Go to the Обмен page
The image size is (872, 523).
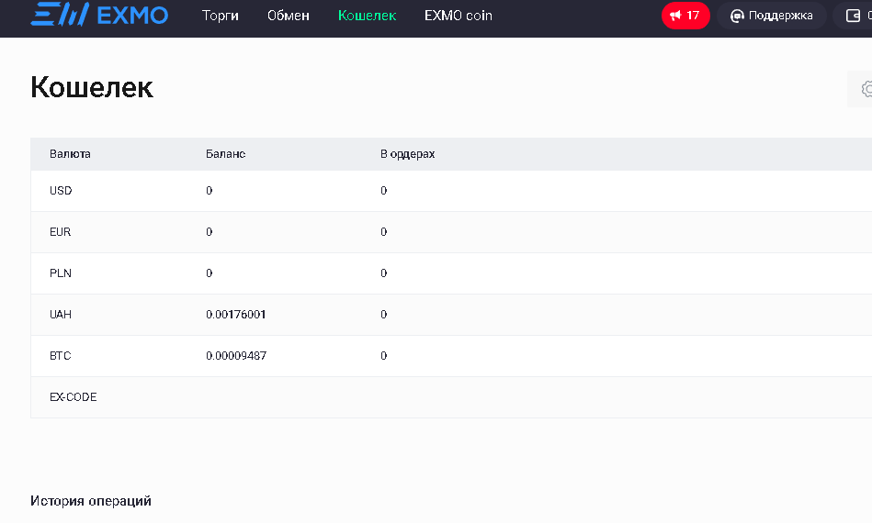289,16
